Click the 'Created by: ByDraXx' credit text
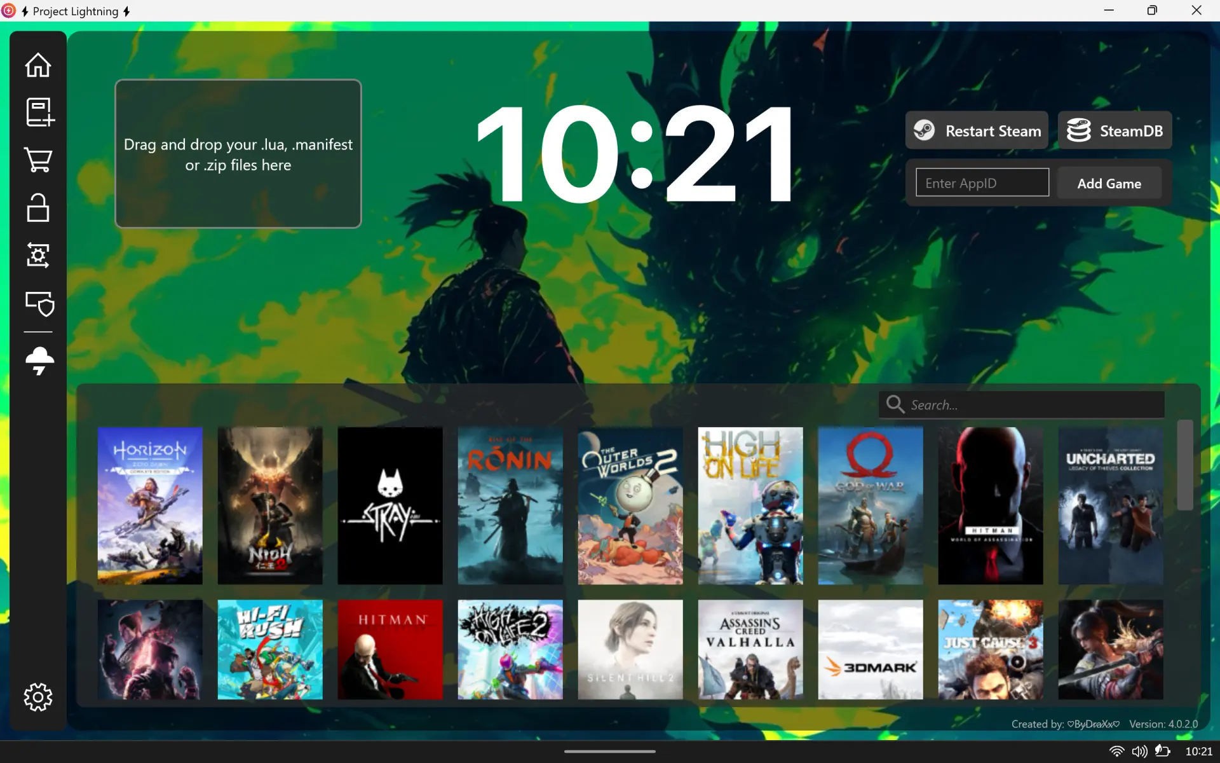Viewport: 1220px width, 763px height. click(1066, 724)
